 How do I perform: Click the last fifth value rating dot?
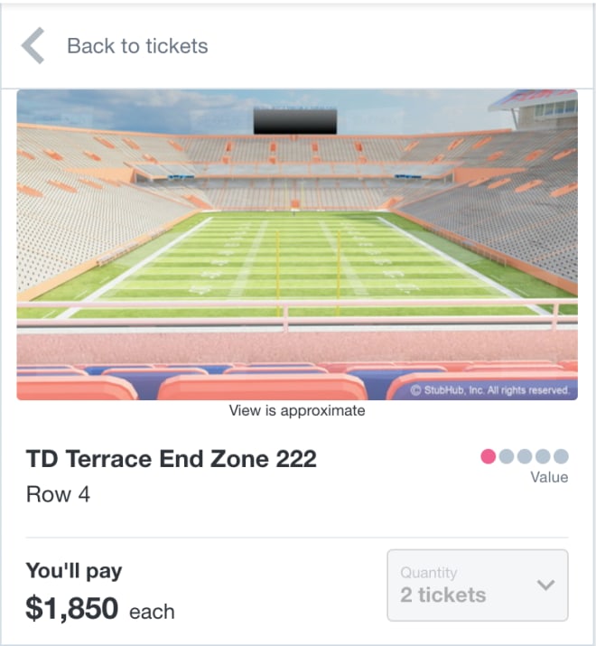click(x=561, y=456)
